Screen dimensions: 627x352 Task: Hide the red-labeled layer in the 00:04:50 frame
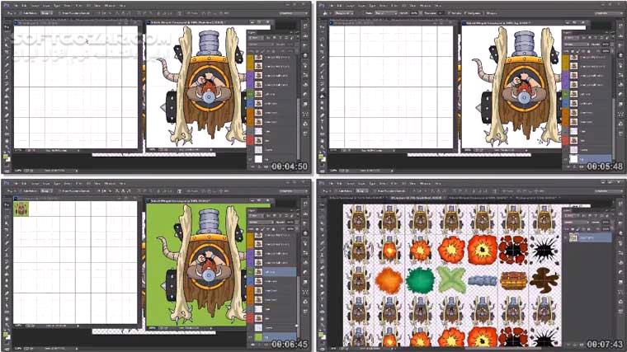pyautogui.click(x=250, y=140)
